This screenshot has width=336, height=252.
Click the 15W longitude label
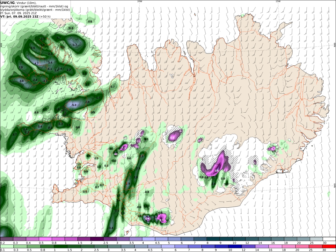point(278,1)
